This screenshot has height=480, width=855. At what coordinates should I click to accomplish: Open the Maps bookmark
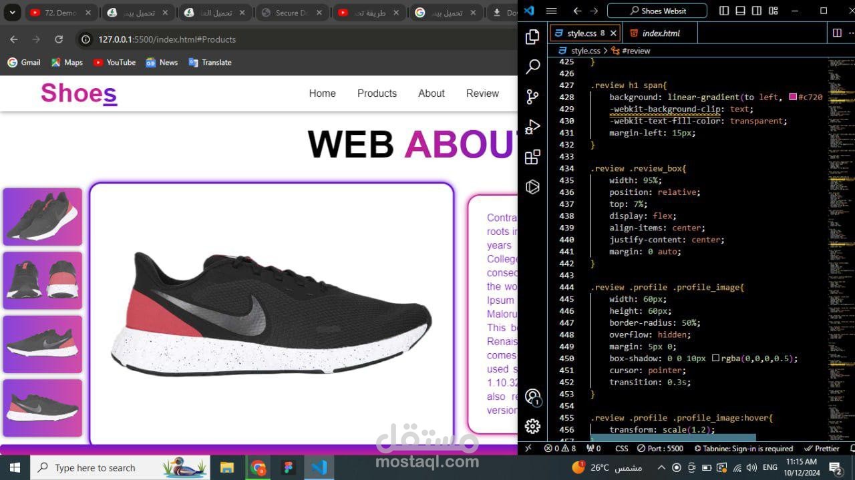(67, 62)
